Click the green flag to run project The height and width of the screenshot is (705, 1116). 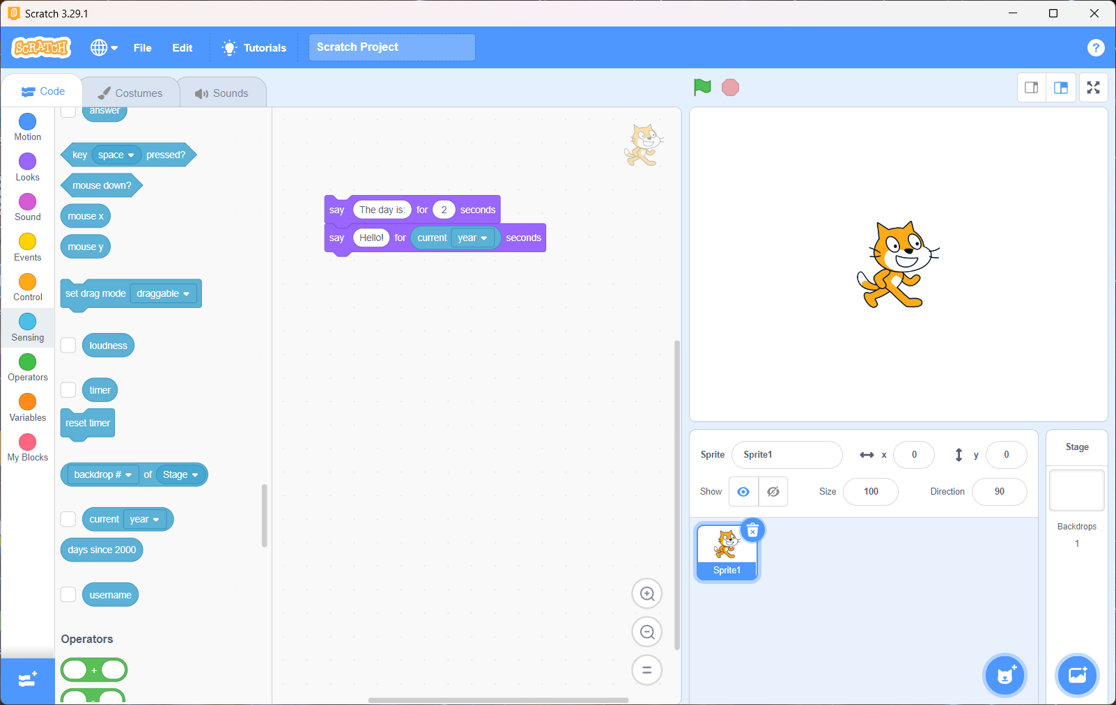point(702,87)
